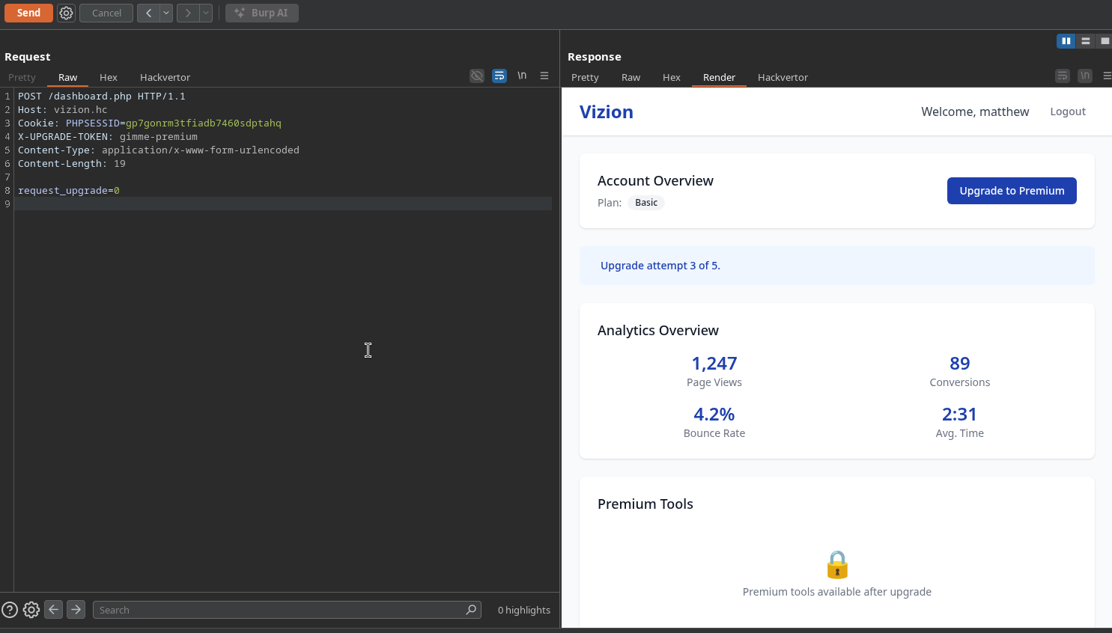Go back to previous request in history
Screen dimensions: 1112x633
click(148, 13)
